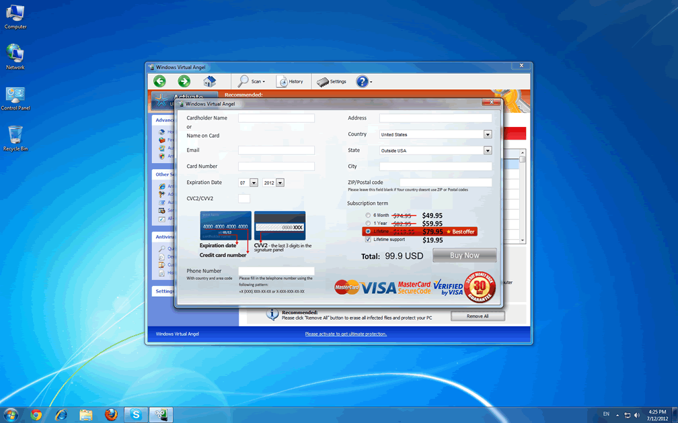Expand the Country dropdown

488,134
